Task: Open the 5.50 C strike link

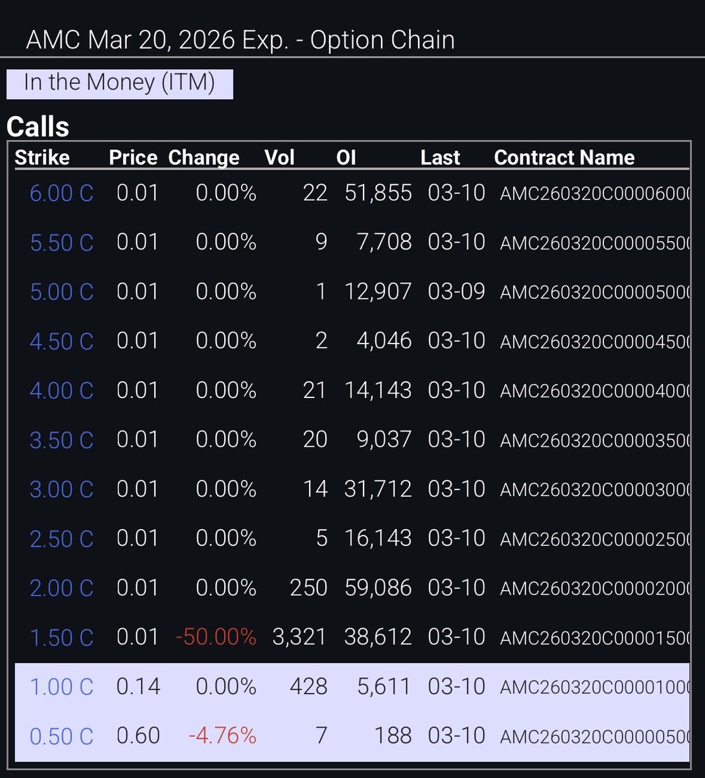Action: click(x=62, y=242)
